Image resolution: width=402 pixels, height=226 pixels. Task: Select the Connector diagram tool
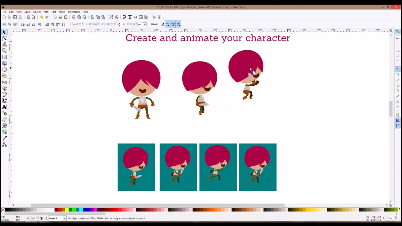(4, 145)
